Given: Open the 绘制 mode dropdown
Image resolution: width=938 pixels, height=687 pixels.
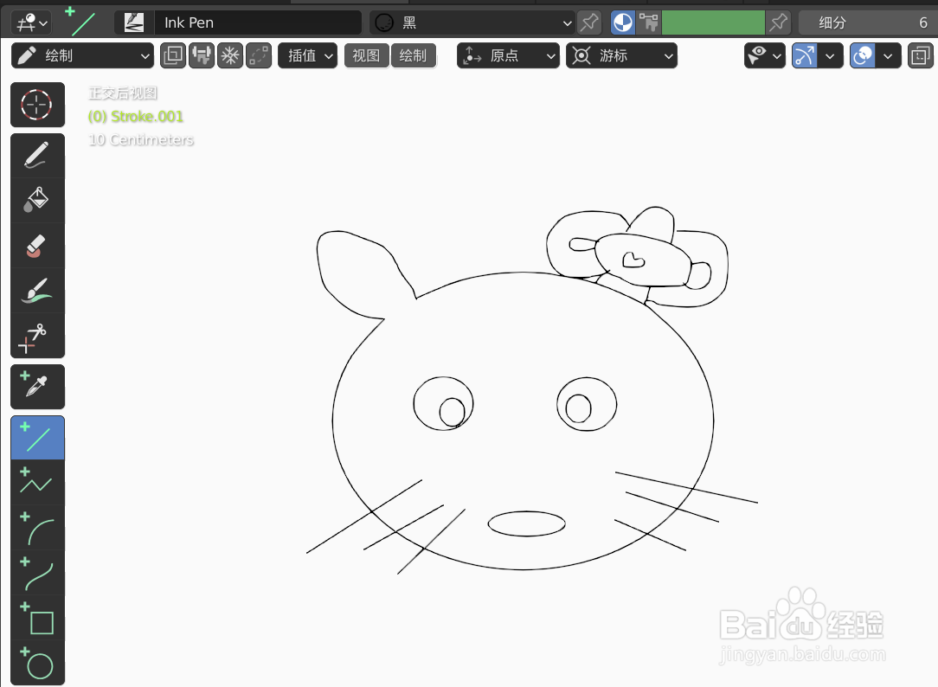Looking at the screenshot, I should (82, 55).
